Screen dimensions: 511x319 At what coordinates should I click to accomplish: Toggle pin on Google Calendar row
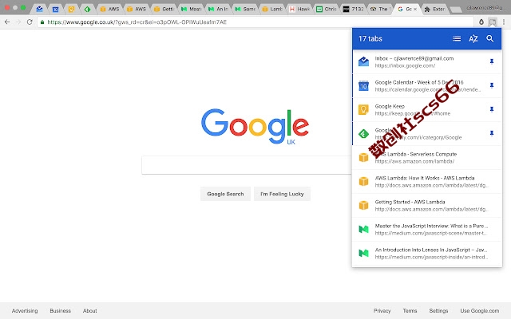(492, 85)
